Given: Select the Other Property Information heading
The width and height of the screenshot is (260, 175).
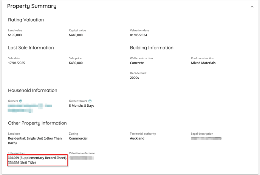Looking at the screenshot, I should pos(37,123).
